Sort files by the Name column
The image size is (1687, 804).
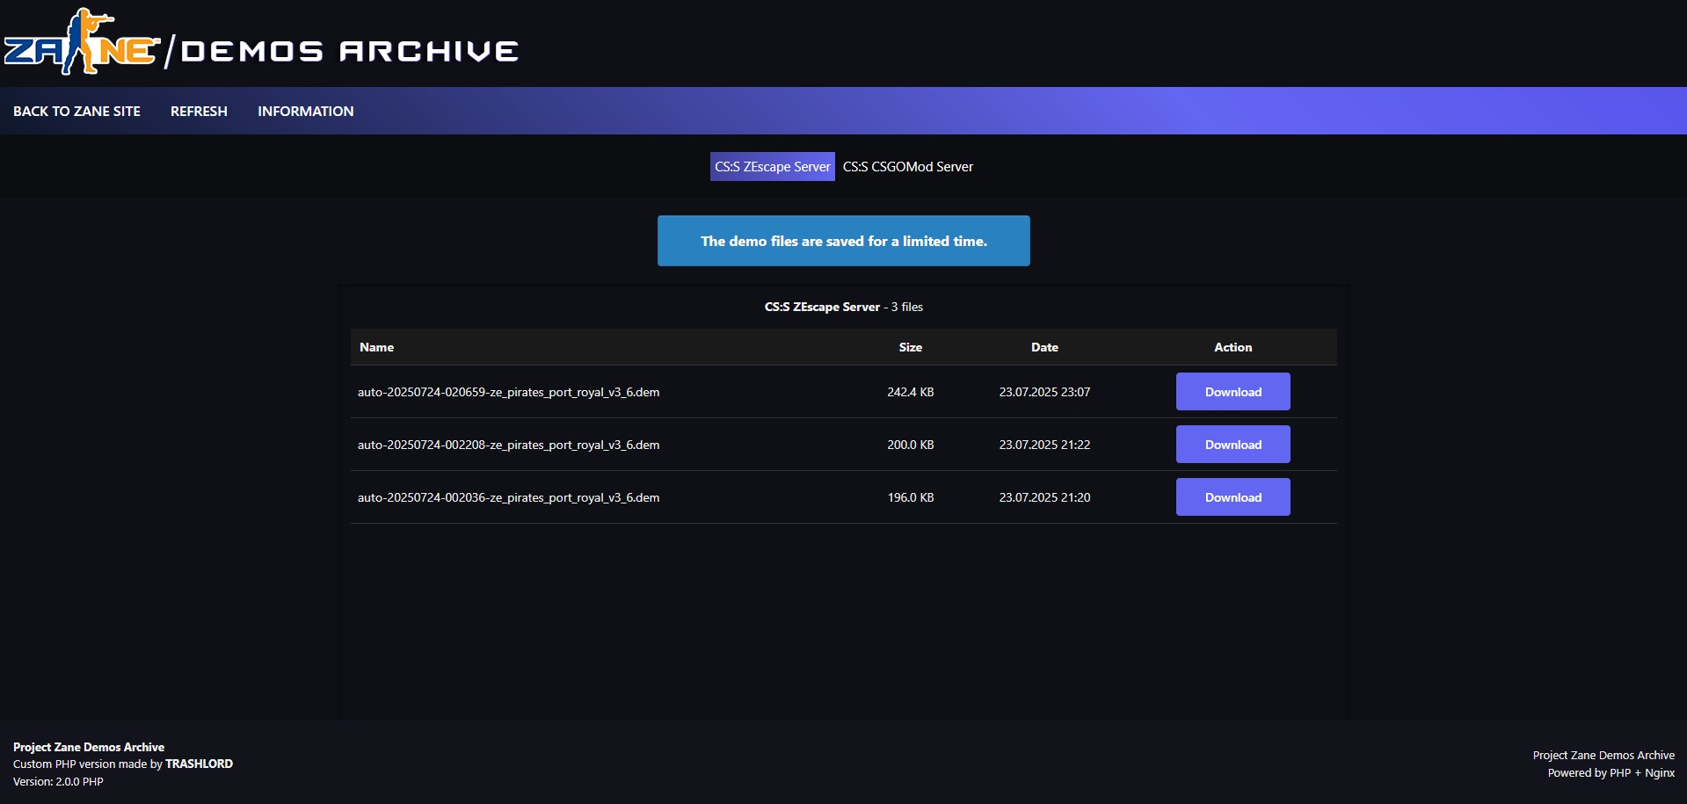coord(376,347)
